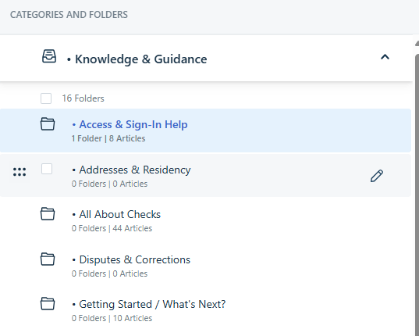Click the pencil edit icon for Addresses & Residency
The width and height of the screenshot is (419, 336).
click(x=377, y=176)
